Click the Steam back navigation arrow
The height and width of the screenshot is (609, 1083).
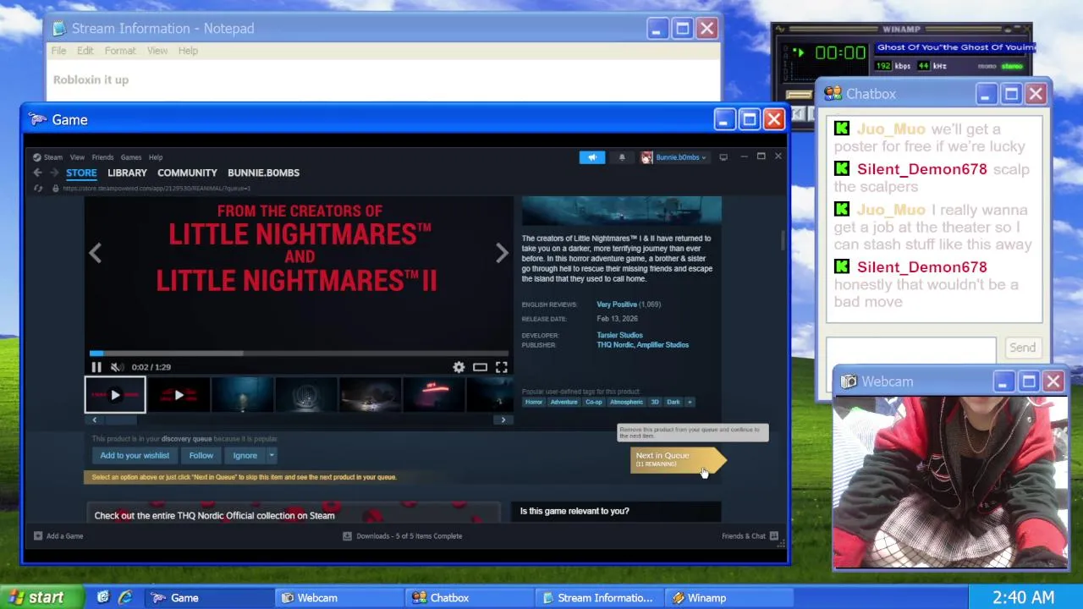pos(37,173)
